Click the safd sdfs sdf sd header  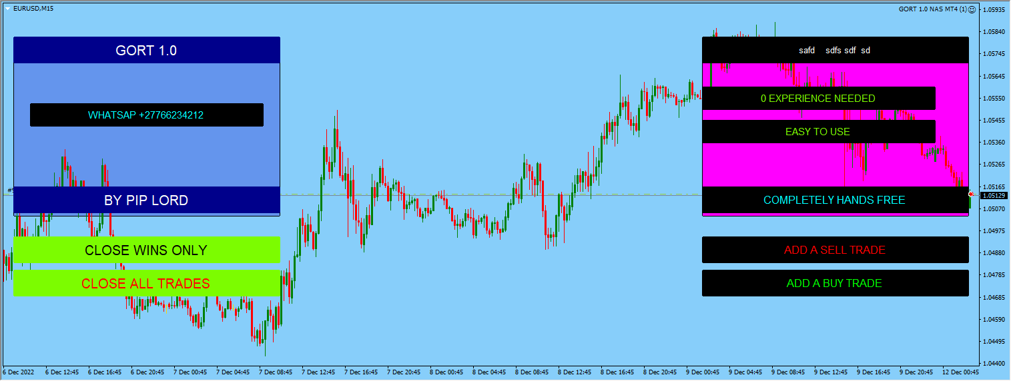(x=835, y=50)
